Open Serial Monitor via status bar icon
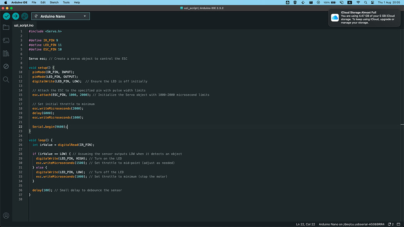 tap(399, 224)
